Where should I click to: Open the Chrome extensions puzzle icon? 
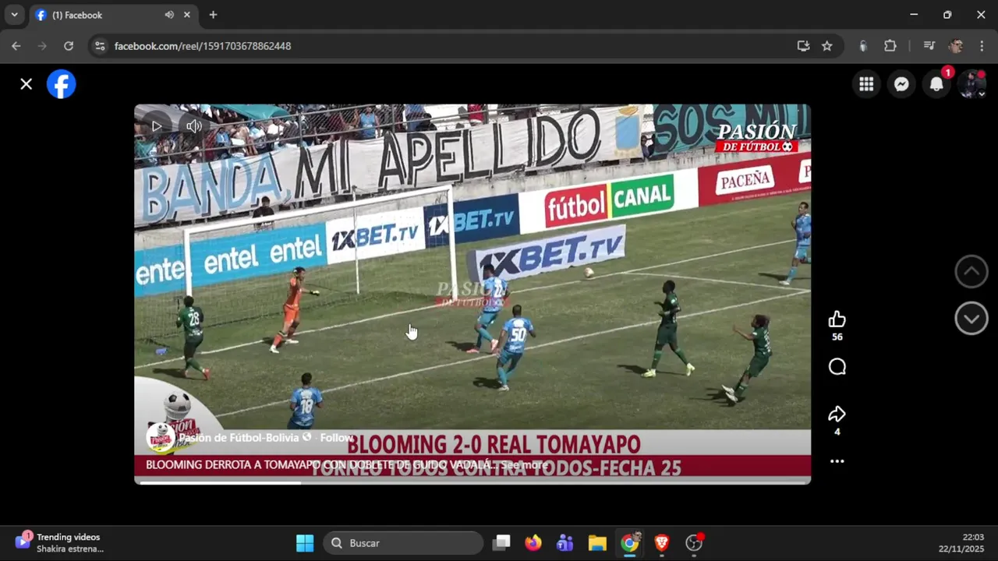[x=890, y=46]
